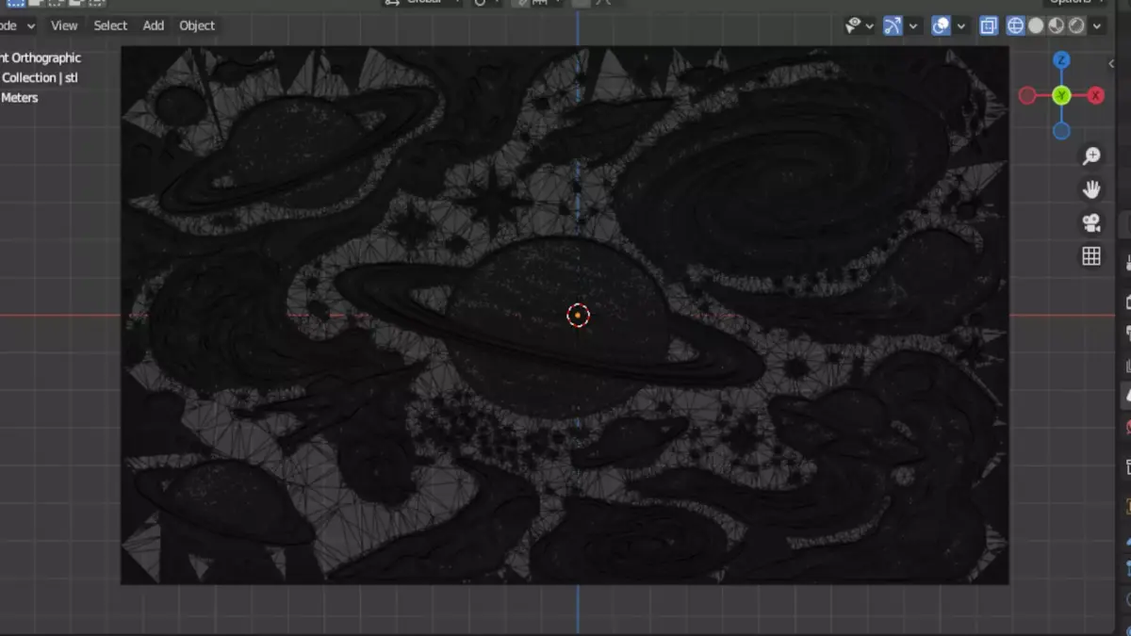Screen dimensions: 1131x636
Task: Toggle the Show Overlays button
Action: click(x=941, y=26)
